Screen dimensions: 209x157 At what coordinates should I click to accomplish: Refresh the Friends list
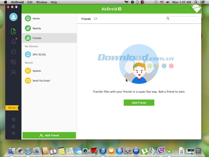pos(96,19)
